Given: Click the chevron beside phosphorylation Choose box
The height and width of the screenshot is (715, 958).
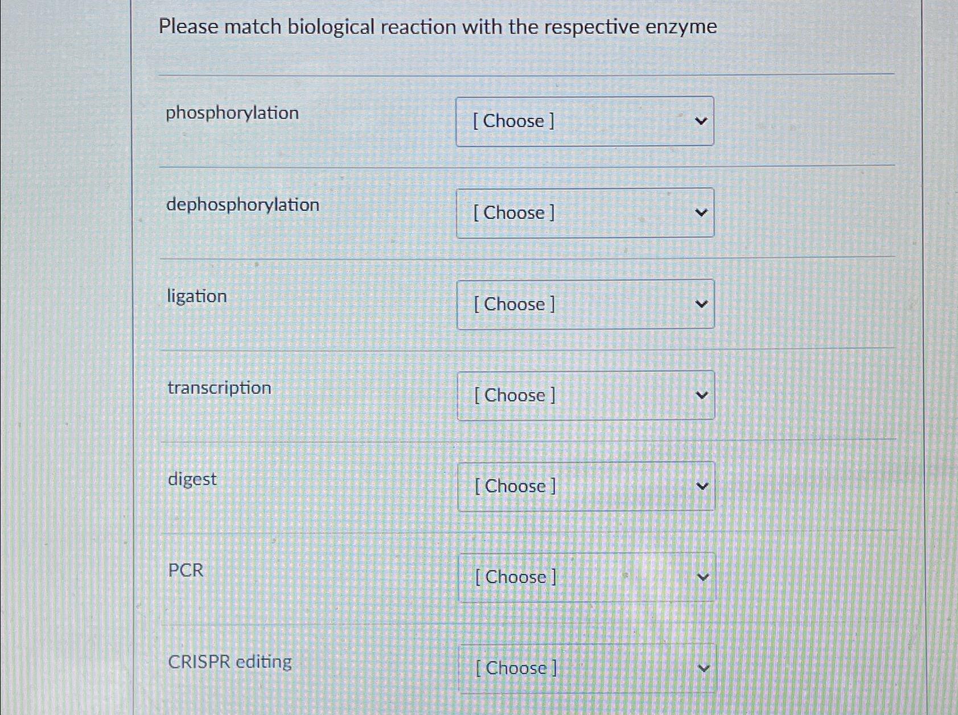Looking at the screenshot, I should (x=703, y=121).
